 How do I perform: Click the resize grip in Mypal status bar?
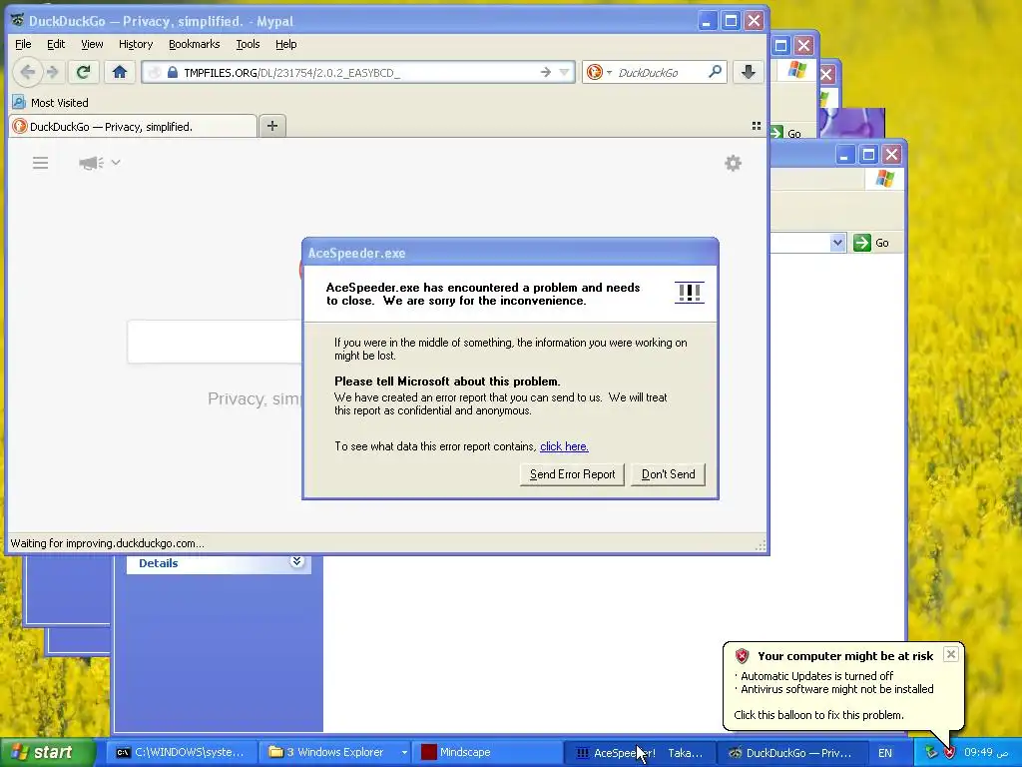760,546
